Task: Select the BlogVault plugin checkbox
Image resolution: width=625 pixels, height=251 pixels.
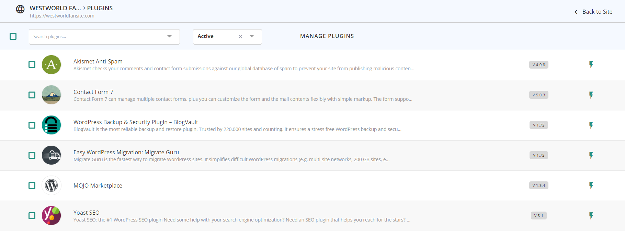Action: point(32,125)
